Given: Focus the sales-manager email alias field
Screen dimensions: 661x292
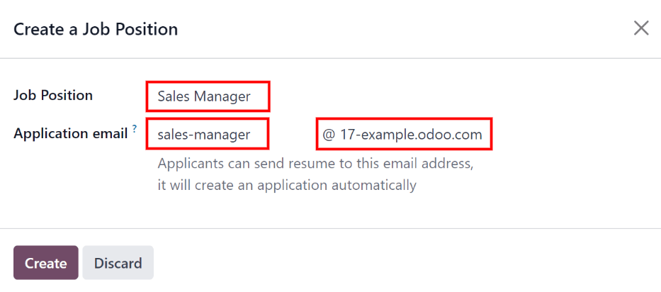Looking at the screenshot, I should tap(208, 134).
